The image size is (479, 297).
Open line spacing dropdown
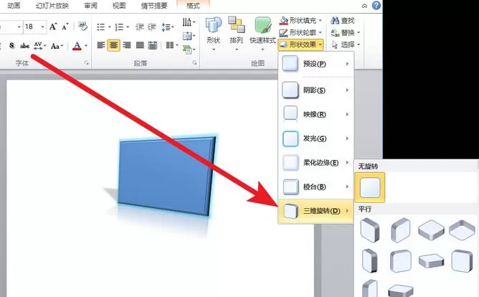[168, 27]
